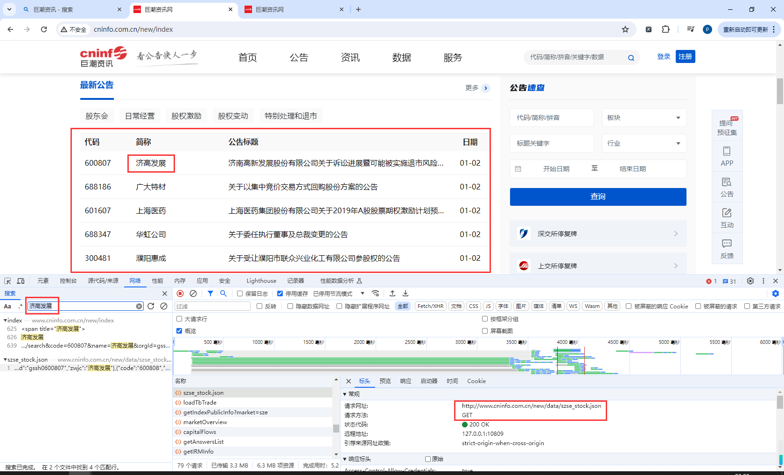Enable 按框架分组 checkbox
Viewport: 784px width, 475px height.
click(485, 319)
